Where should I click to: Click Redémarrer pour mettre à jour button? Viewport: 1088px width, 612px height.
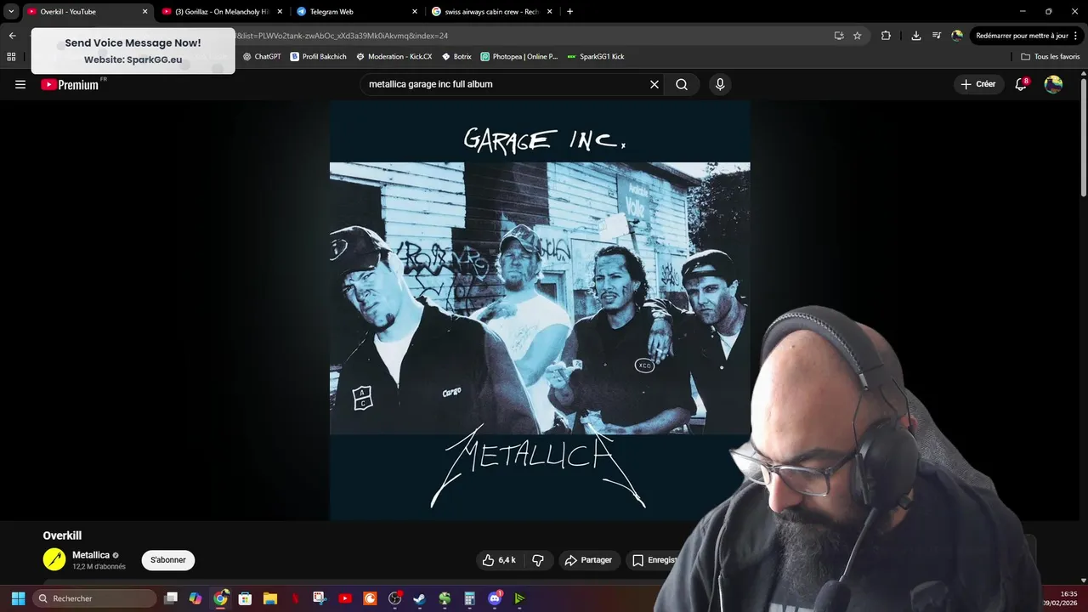coord(1027,36)
